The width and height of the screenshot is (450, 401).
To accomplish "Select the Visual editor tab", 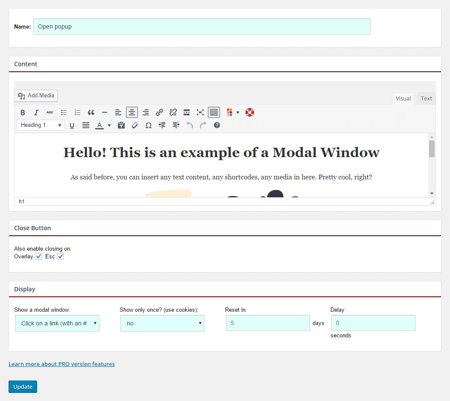I will click(x=403, y=98).
